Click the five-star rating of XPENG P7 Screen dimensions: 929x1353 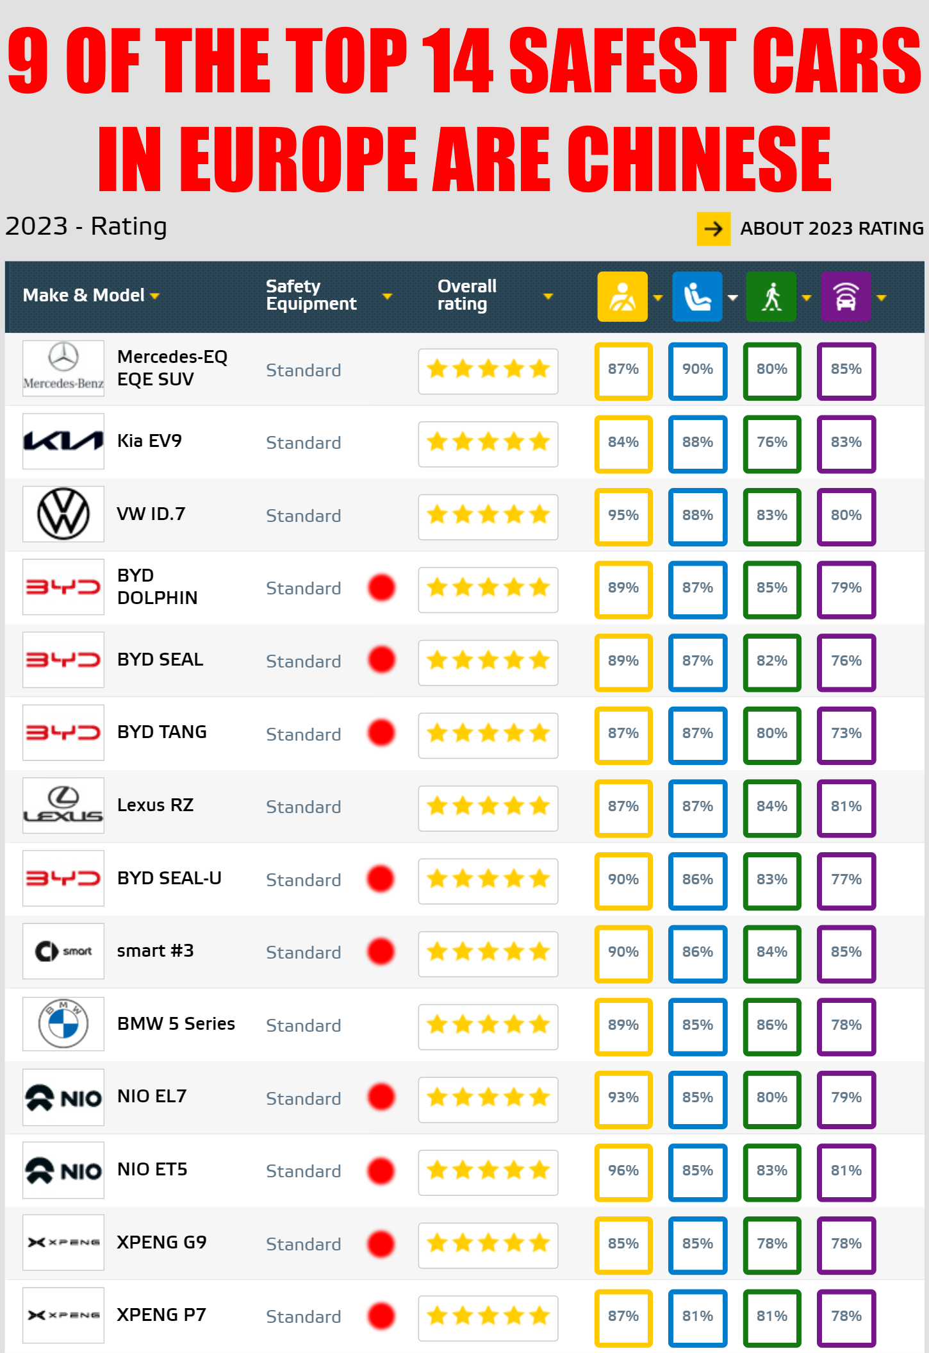488,1316
